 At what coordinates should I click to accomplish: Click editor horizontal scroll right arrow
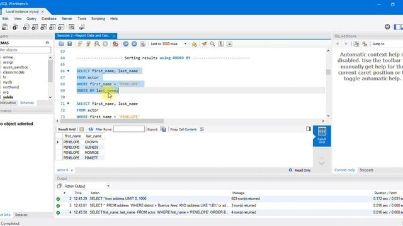323,121
